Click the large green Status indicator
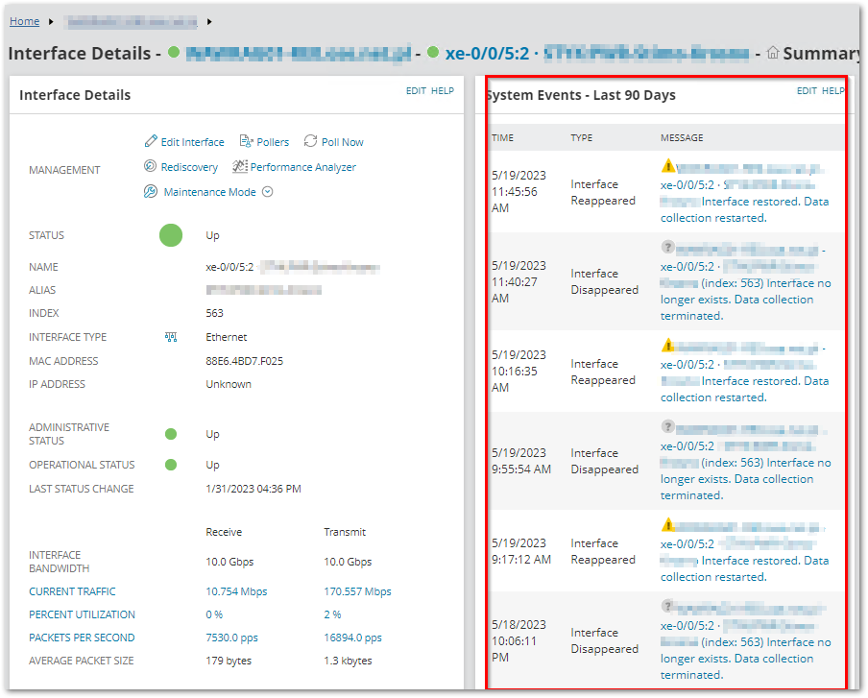 (171, 235)
